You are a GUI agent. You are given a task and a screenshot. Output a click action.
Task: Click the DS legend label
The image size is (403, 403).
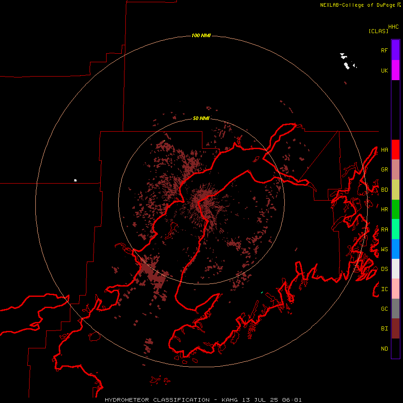(x=384, y=269)
